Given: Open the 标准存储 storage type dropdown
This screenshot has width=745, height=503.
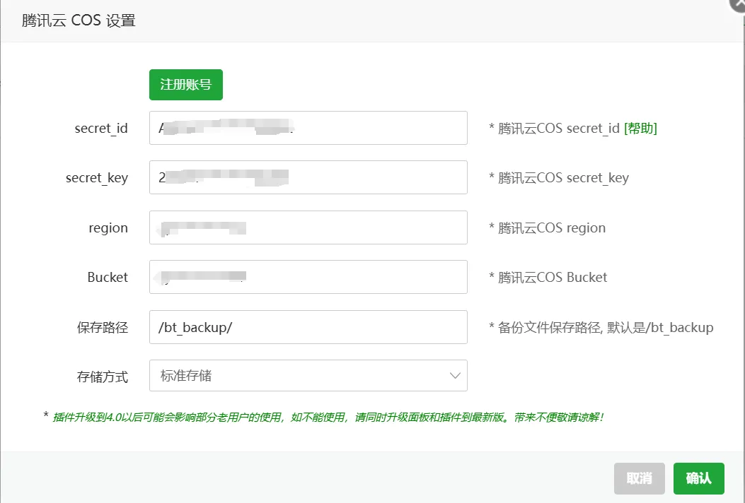Looking at the screenshot, I should [x=308, y=376].
